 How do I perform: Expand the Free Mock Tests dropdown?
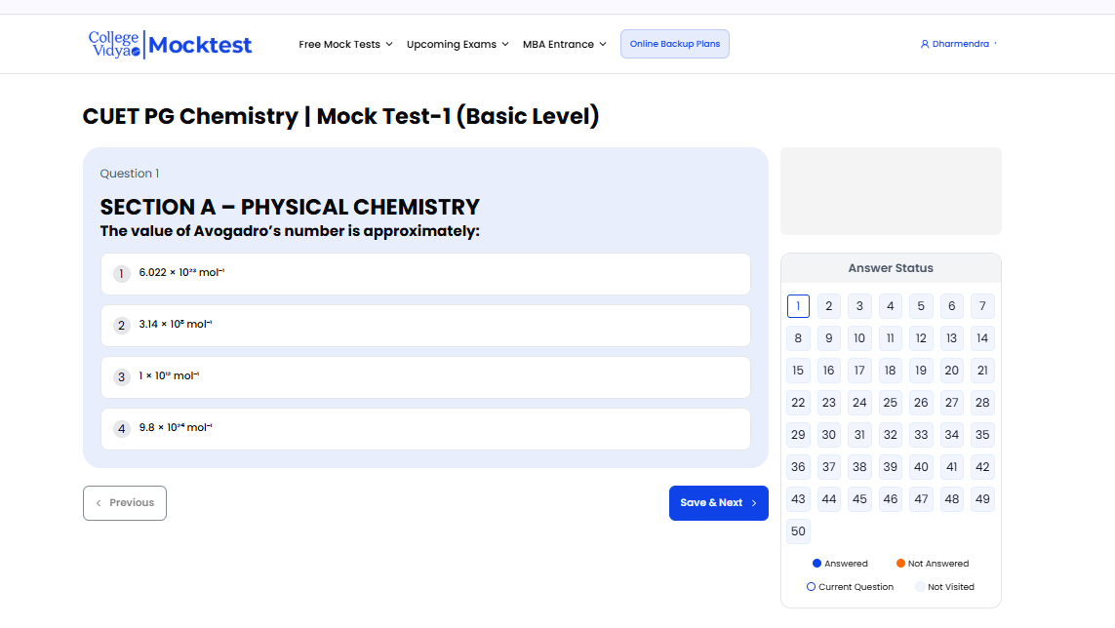pos(345,44)
